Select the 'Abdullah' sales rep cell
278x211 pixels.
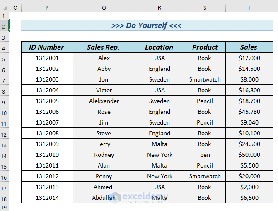pyautogui.click(x=104, y=198)
